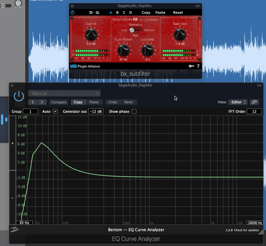Click the 20000 Hz frequency field
Screen dimensions: 266x246
click(x=255, y=223)
